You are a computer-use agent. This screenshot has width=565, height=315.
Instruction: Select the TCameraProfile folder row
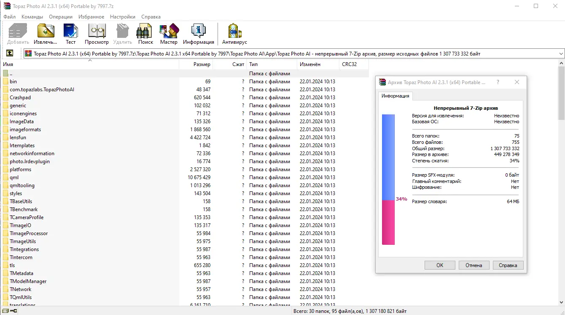pos(184,217)
